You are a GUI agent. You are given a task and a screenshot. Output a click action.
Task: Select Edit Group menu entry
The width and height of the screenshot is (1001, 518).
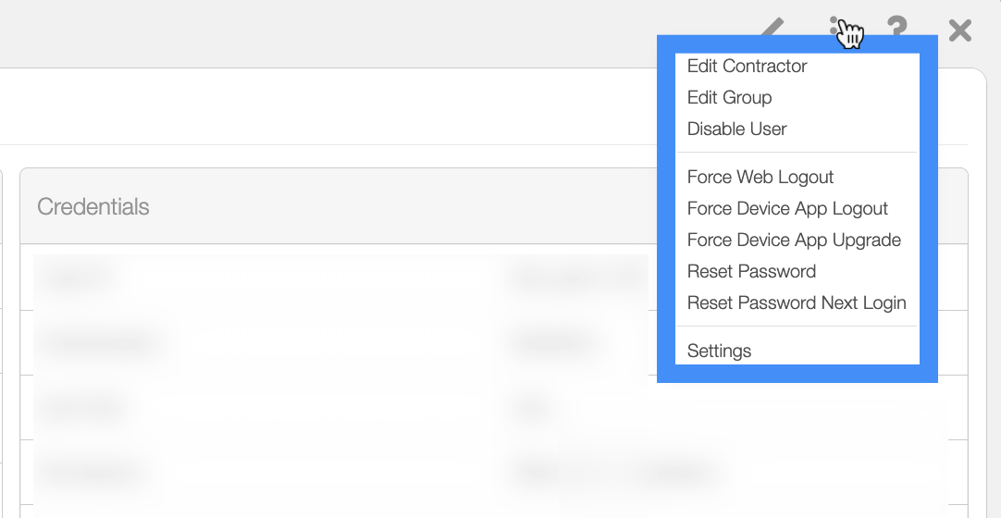pyautogui.click(x=729, y=98)
